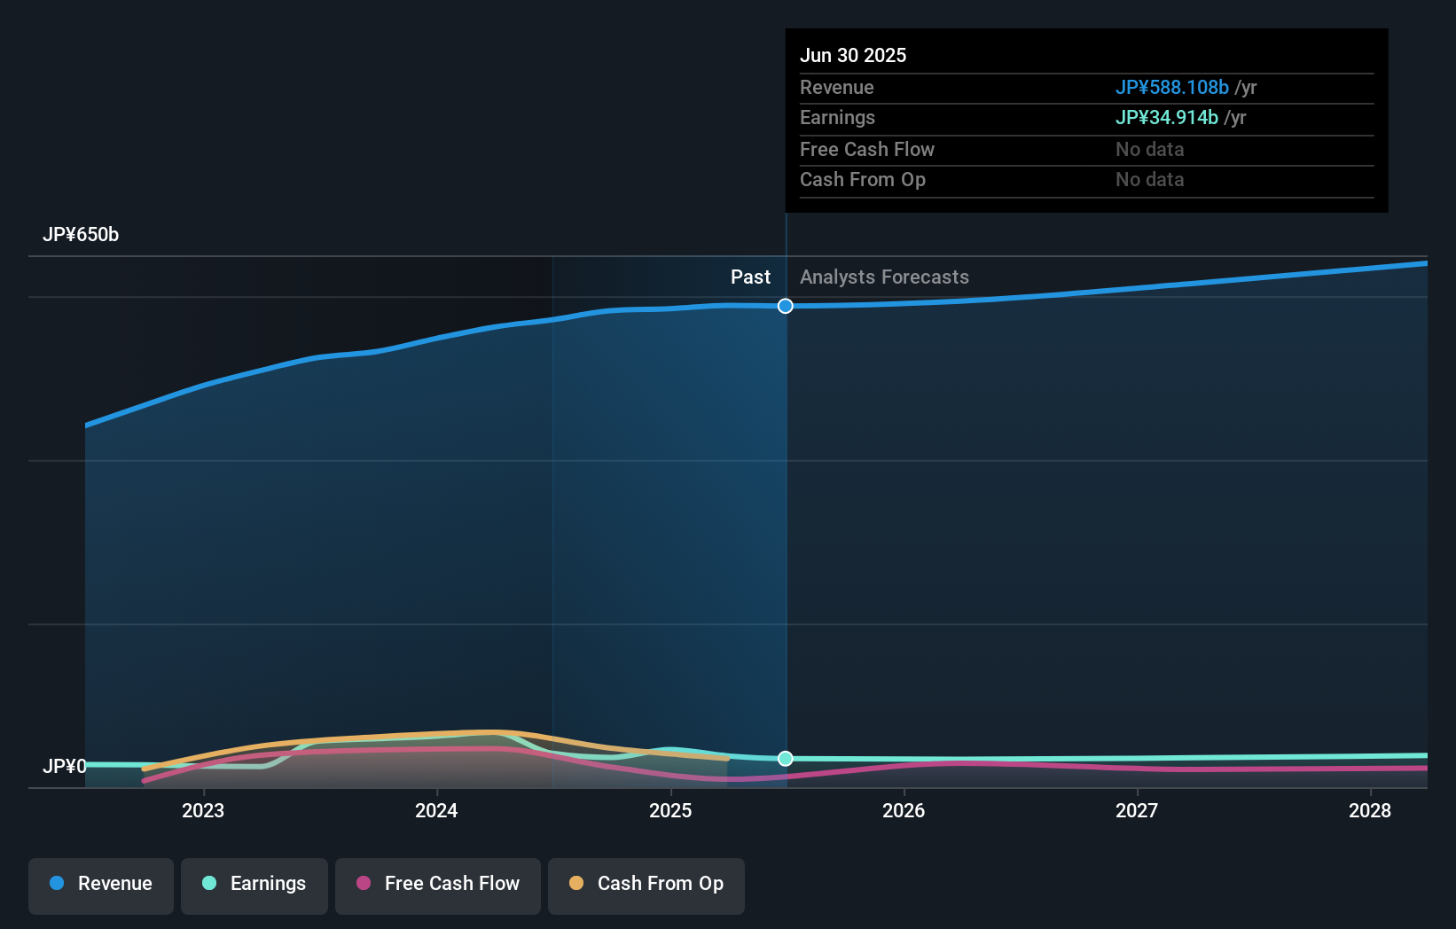
Task: Click No data in Cash From Op row
Action: 1150,179
